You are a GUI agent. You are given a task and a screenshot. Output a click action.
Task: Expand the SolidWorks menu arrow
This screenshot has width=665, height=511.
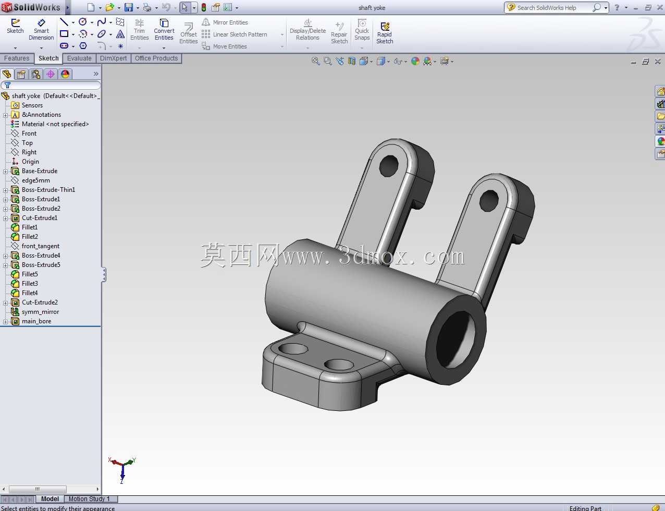68,7
